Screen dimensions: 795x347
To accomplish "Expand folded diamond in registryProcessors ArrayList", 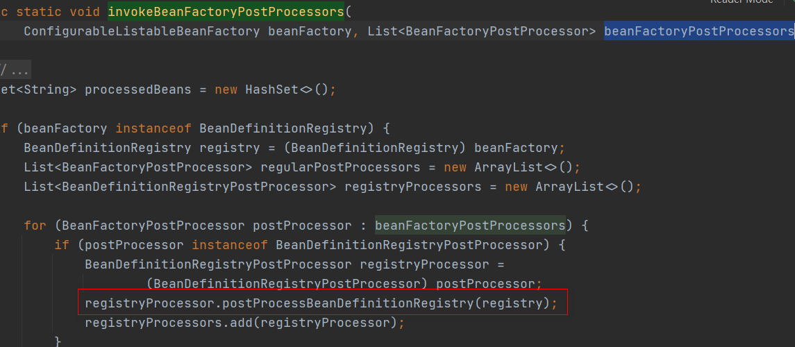I will point(612,187).
